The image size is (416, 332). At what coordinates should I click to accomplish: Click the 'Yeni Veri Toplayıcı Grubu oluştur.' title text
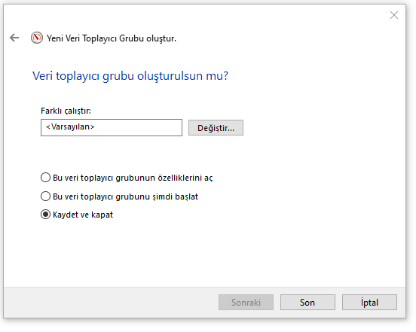point(112,38)
